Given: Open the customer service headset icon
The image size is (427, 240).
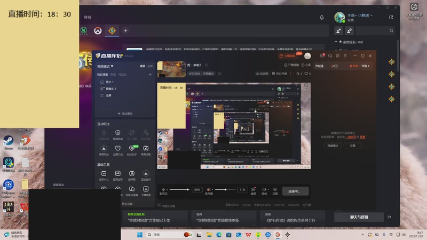Looking at the screenshot, I should [330, 56].
